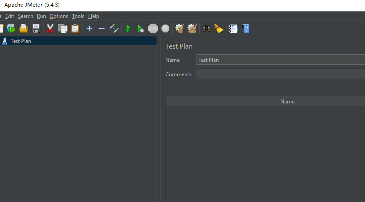Open Help with the question mark icon
Screen dimensions: 365x202
tap(246, 28)
